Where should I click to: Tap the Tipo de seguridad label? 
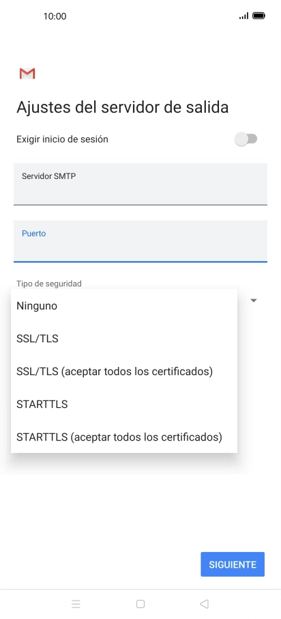tap(49, 284)
